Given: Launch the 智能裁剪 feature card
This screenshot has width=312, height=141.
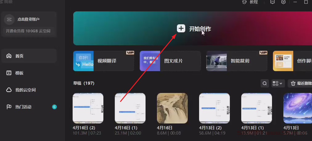Looking at the screenshot, I should pyautogui.click(x=237, y=61).
